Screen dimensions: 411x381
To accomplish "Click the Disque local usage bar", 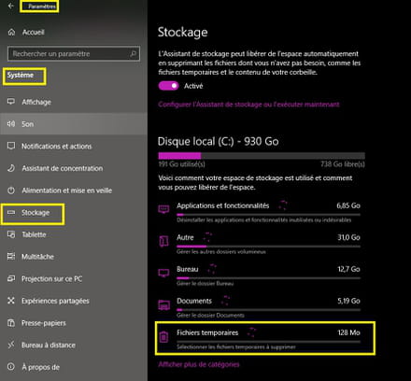I will pyautogui.click(x=262, y=156).
